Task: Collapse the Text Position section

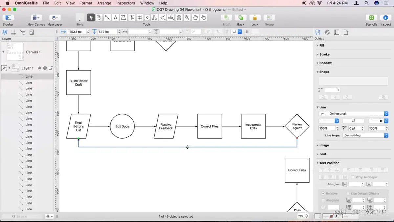Action: [317, 163]
